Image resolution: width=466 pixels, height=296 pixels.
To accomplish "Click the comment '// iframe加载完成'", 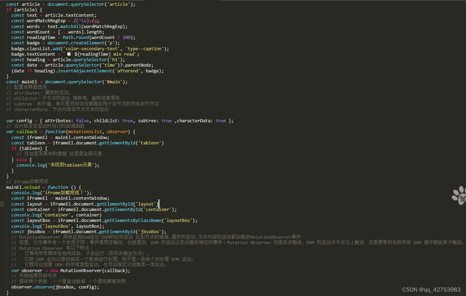I will coord(27,182).
